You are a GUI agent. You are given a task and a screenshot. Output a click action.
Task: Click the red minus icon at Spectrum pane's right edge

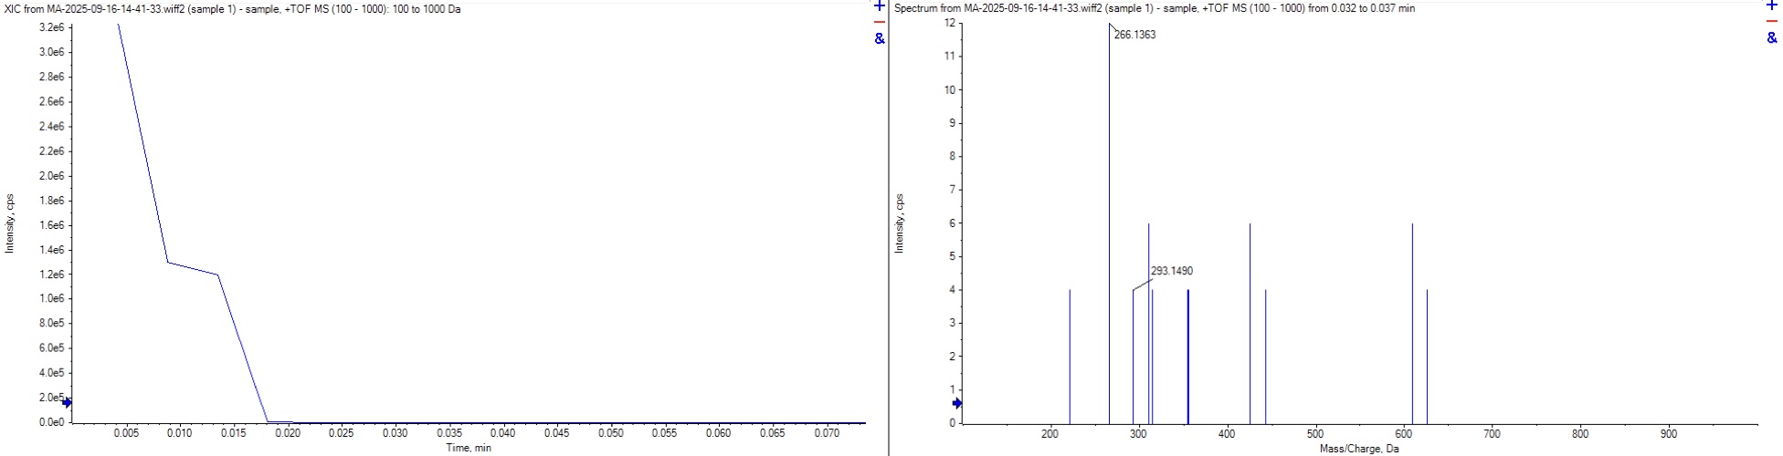click(1772, 22)
